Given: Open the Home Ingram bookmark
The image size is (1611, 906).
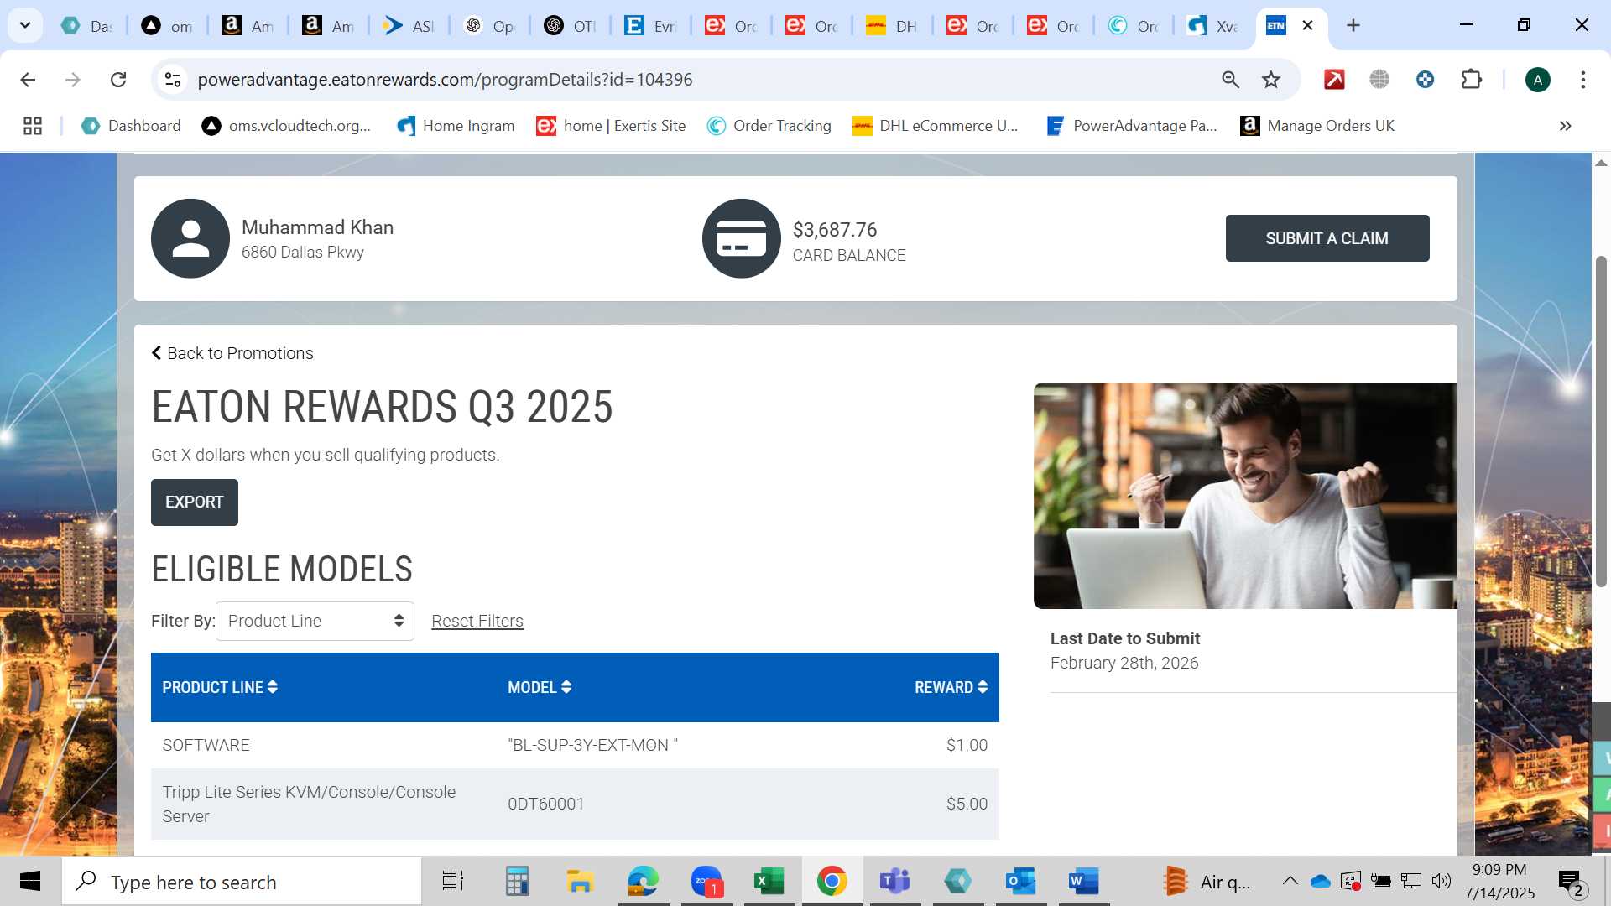Looking at the screenshot, I should point(456,126).
